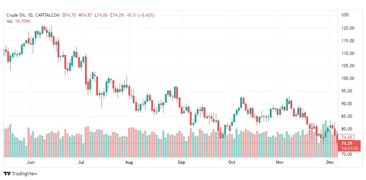Click the 120.00 price axis label
The image size is (366, 180).
348,28
